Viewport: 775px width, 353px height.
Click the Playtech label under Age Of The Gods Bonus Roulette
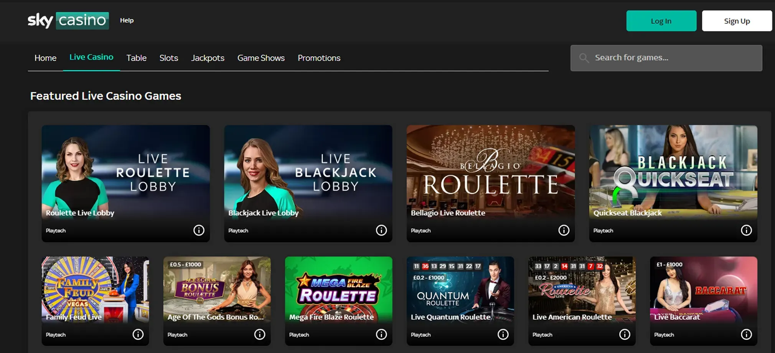pos(177,335)
